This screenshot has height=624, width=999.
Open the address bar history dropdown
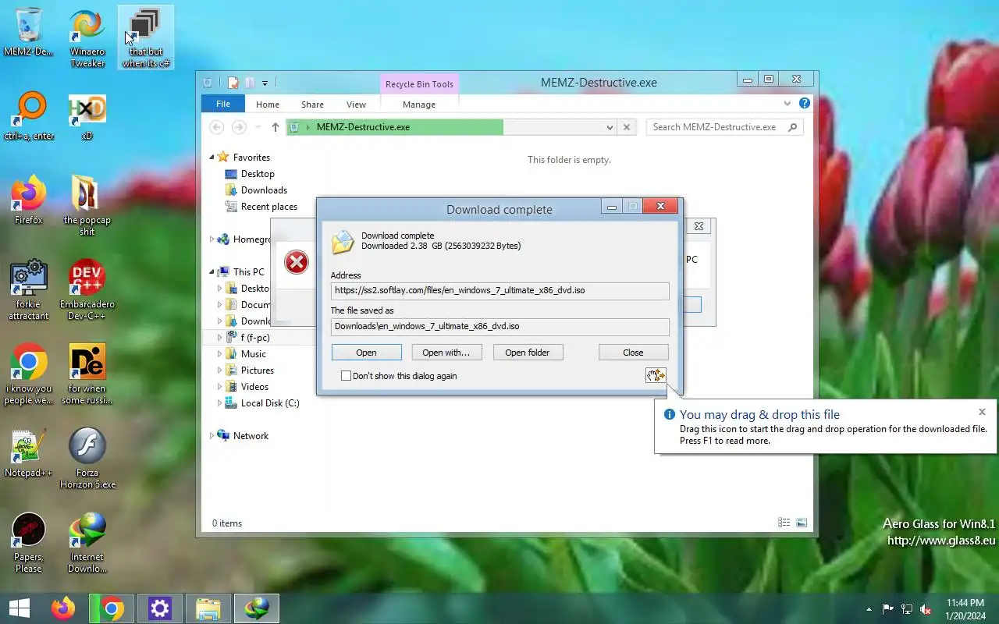(x=610, y=127)
